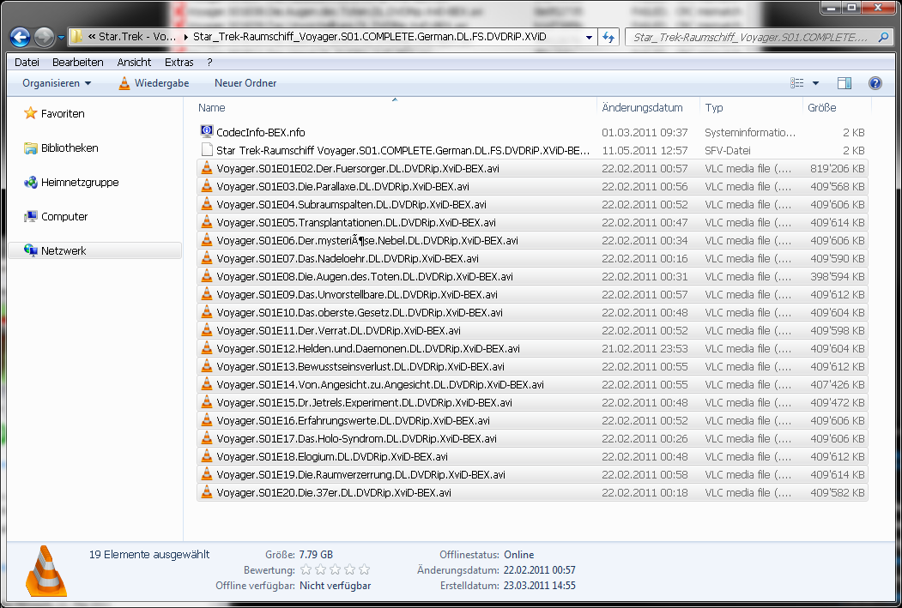Sort by Änderungsdatum column header
Viewport: 902px width, 608px height.
tap(643, 107)
